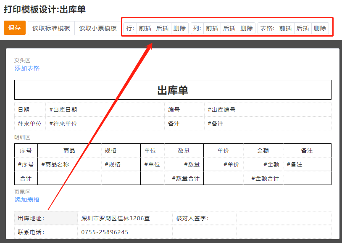This screenshot has width=342, height=243.
Task: Insert row before using 行 前插
Action: click(145, 28)
